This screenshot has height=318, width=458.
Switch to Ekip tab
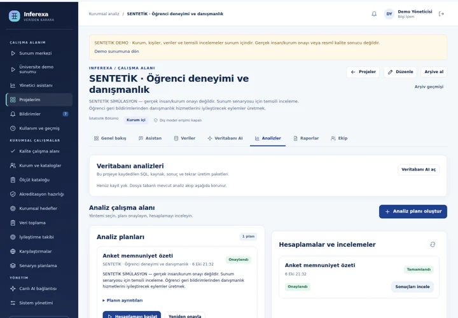coord(339,138)
